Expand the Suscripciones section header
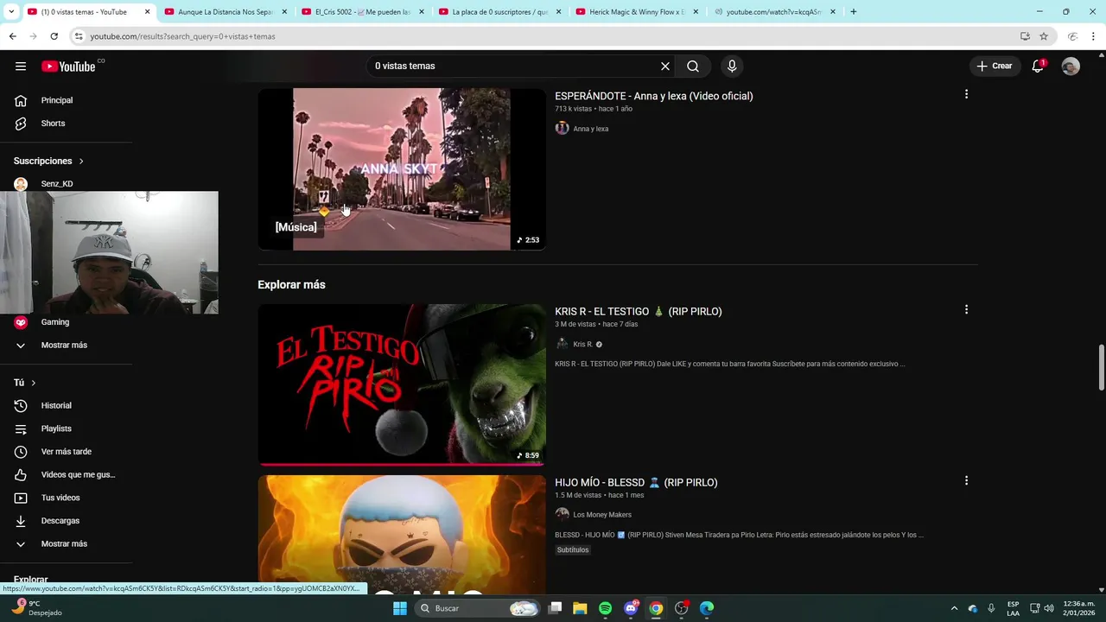Image resolution: width=1106 pixels, height=622 pixels. click(x=48, y=161)
